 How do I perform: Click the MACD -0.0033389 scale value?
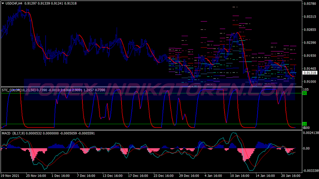(310, 171)
